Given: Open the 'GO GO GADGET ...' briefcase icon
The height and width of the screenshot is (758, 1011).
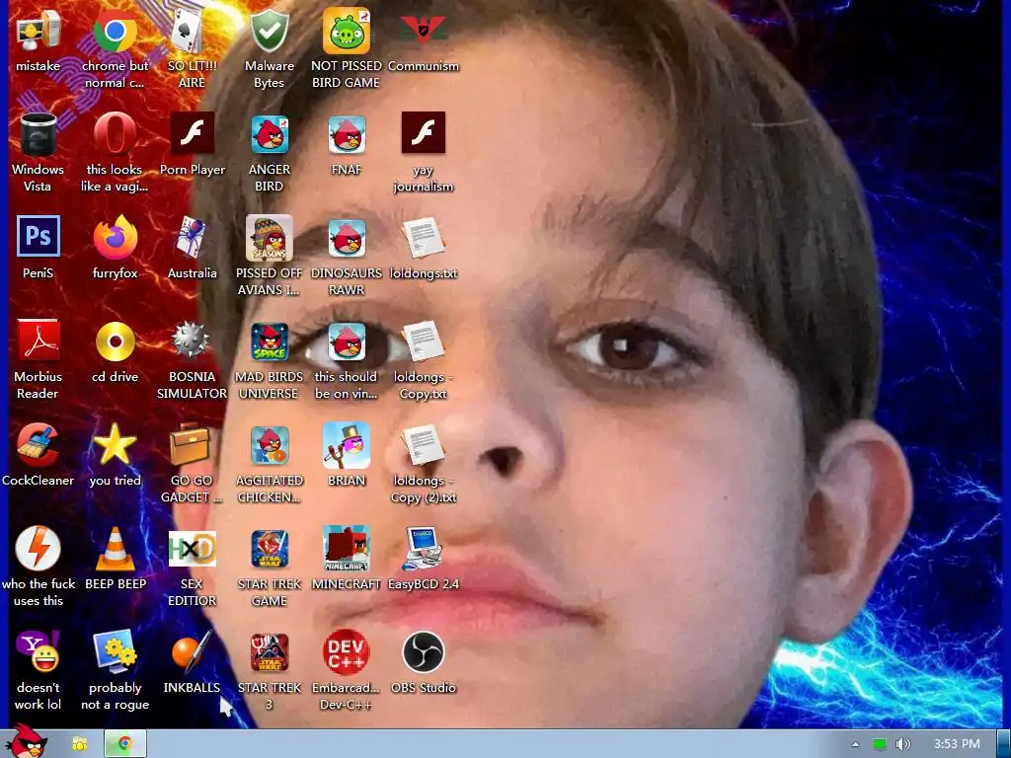Looking at the screenshot, I should point(192,445).
